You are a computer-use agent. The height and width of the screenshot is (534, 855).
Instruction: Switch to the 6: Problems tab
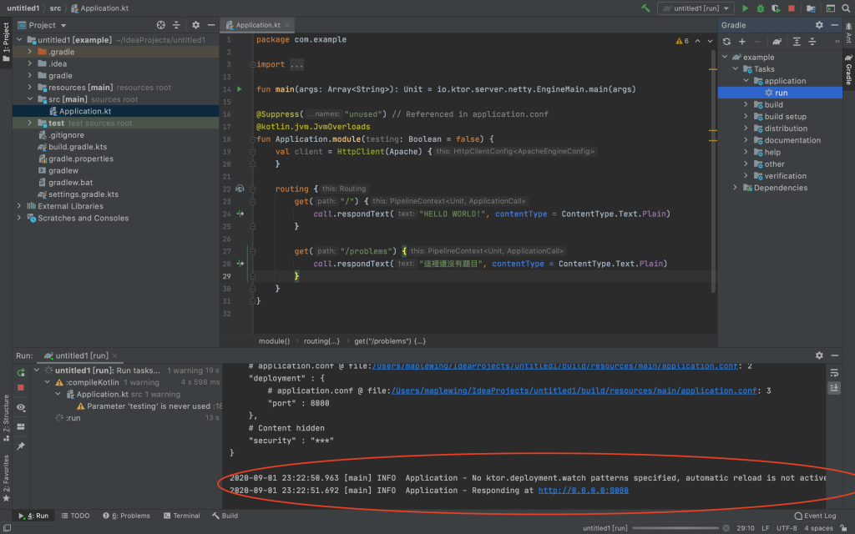125,516
